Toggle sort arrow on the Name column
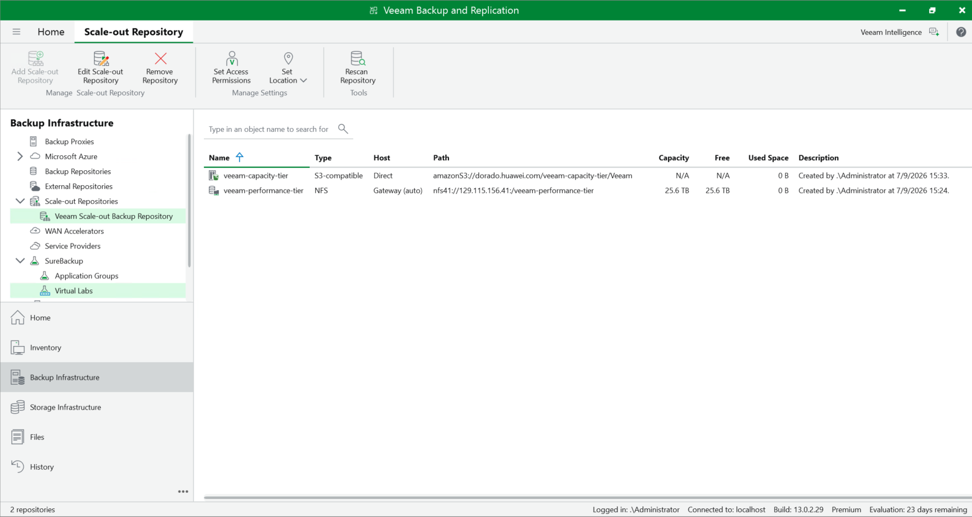The height and width of the screenshot is (517, 972). coord(239,157)
